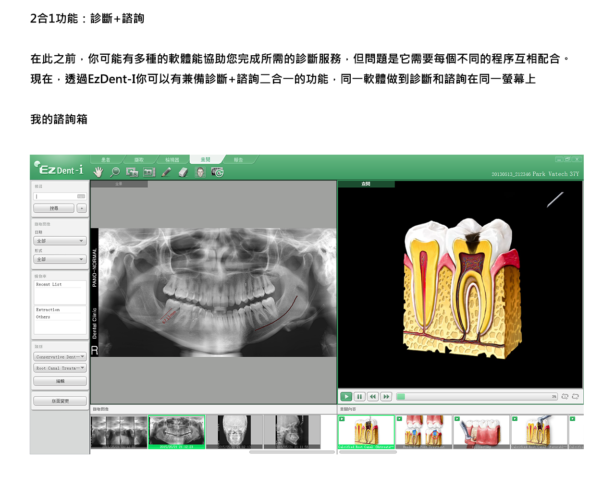Click the repeat-all loop icon

(x=575, y=396)
